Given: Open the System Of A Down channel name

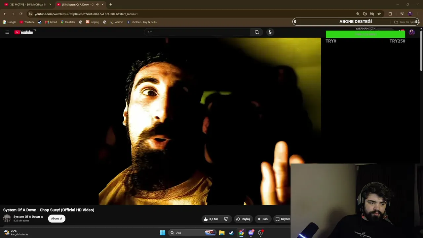Looking at the screenshot, I should [x=26, y=217].
